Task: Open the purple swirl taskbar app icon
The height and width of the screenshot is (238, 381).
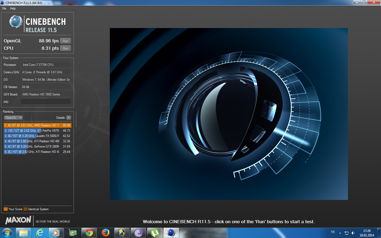Action: click(x=138, y=233)
